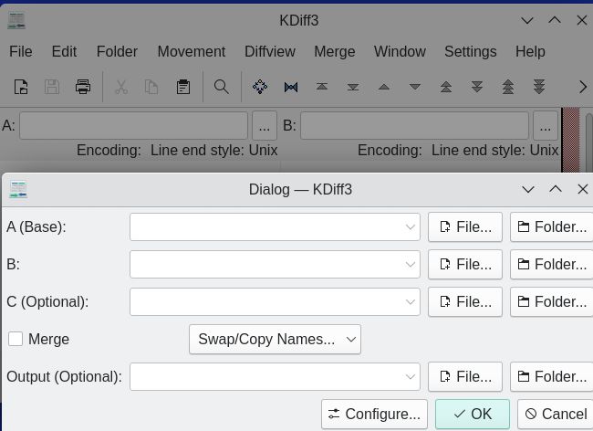
Task: Open the A (Base) combo box dropdown
Action: point(411,227)
